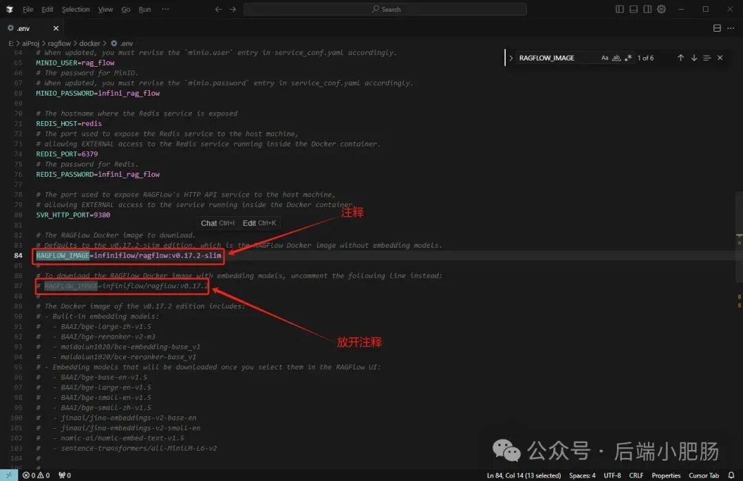The image size is (743, 481).
Task: Click the Chat Ctrl+I inline button
Action: click(217, 223)
